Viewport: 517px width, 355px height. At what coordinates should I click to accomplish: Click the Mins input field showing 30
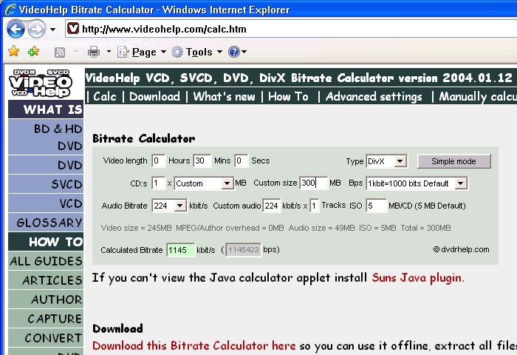coord(202,160)
